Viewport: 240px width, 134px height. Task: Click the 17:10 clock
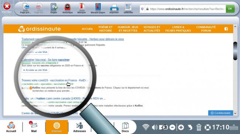click(221, 127)
